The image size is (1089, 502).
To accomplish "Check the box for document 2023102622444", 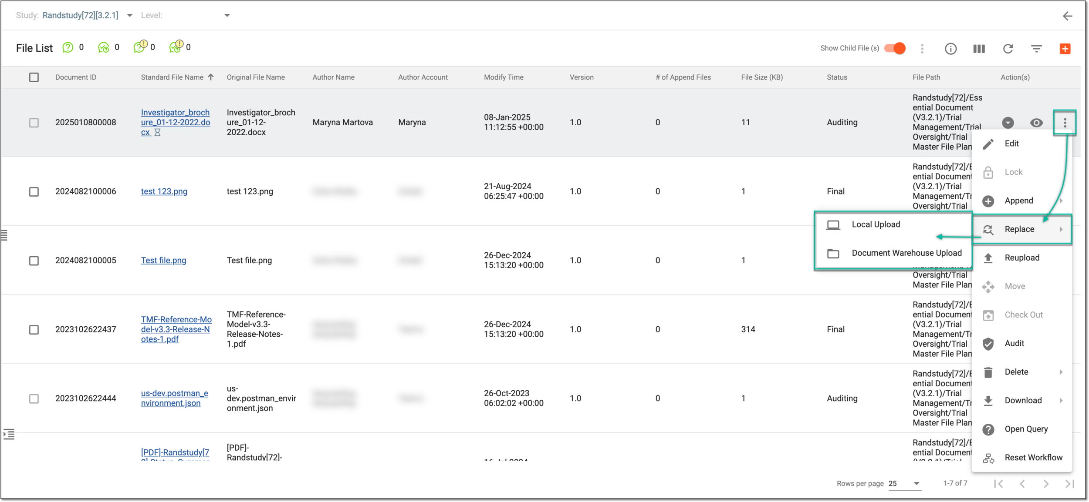I will point(34,398).
